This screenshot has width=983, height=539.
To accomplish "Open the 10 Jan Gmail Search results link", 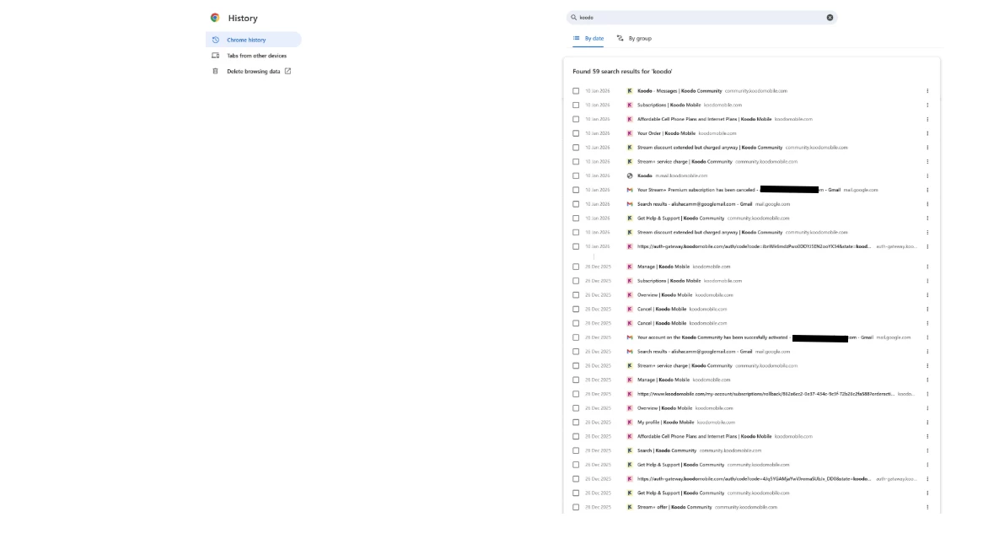I will point(695,204).
